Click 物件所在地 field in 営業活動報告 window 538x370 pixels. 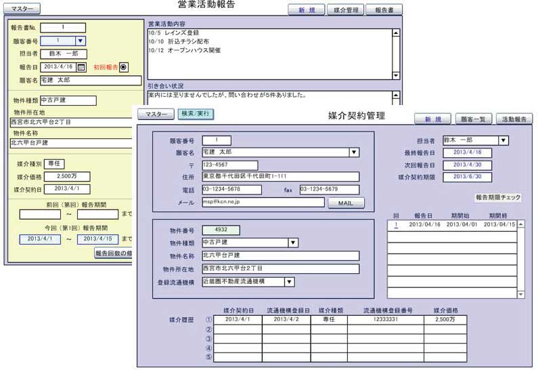click(x=71, y=122)
